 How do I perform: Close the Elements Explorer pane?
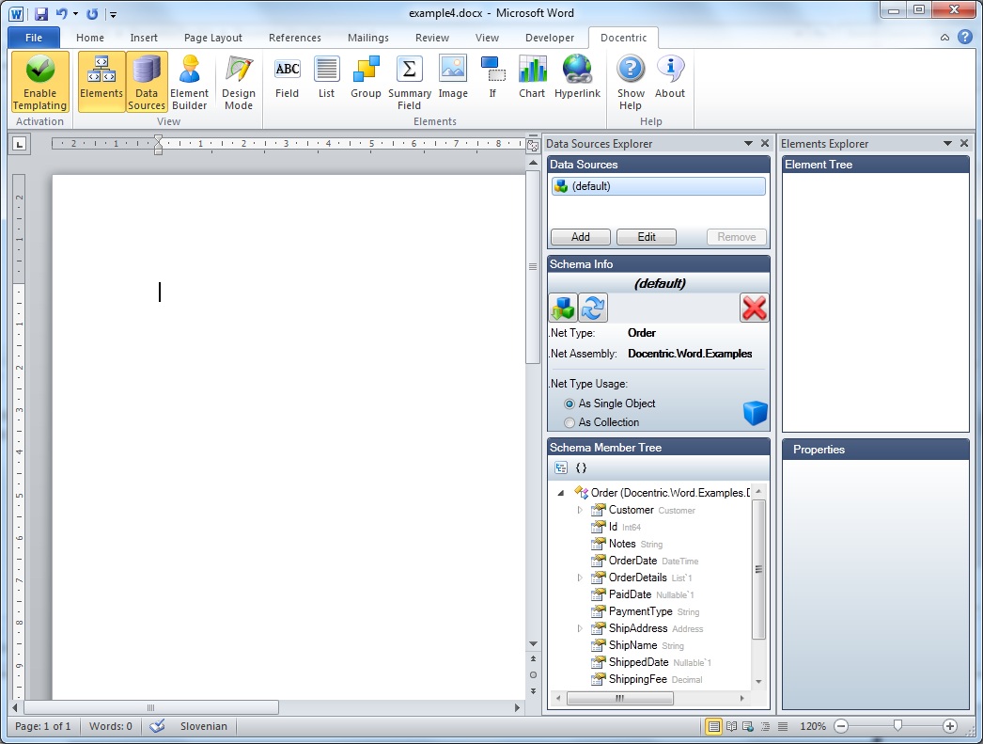(964, 144)
